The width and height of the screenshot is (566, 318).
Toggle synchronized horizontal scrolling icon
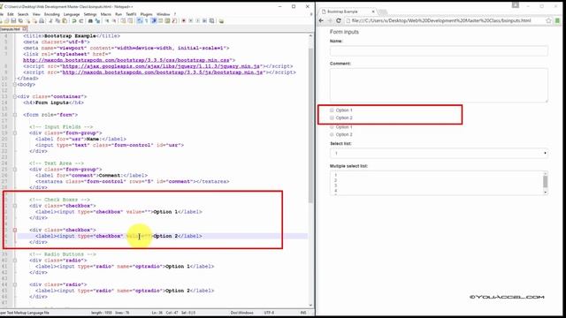coord(130,21)
